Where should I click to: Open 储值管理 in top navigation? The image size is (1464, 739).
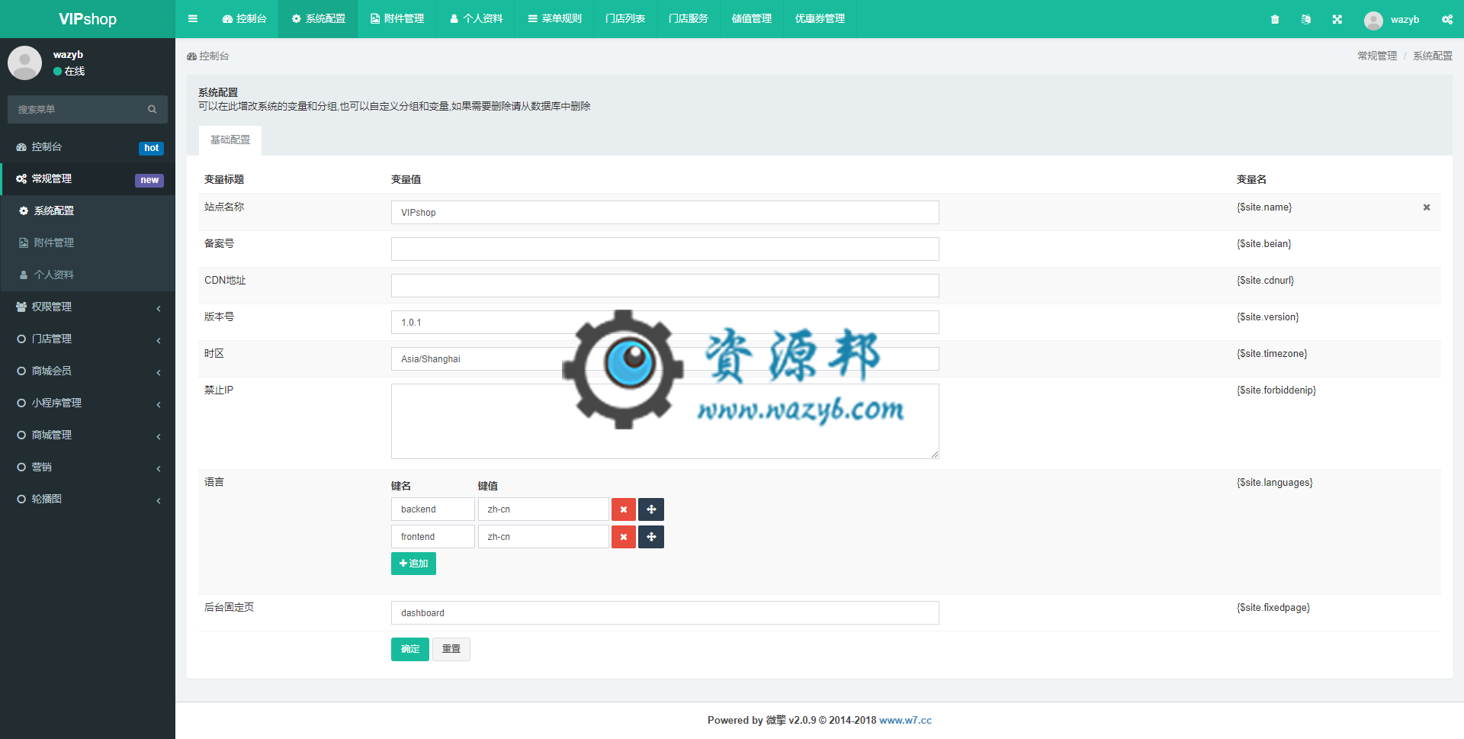752,19
